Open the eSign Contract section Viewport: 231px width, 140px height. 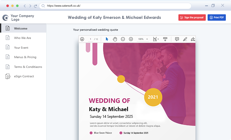click(x=24, y=76)
